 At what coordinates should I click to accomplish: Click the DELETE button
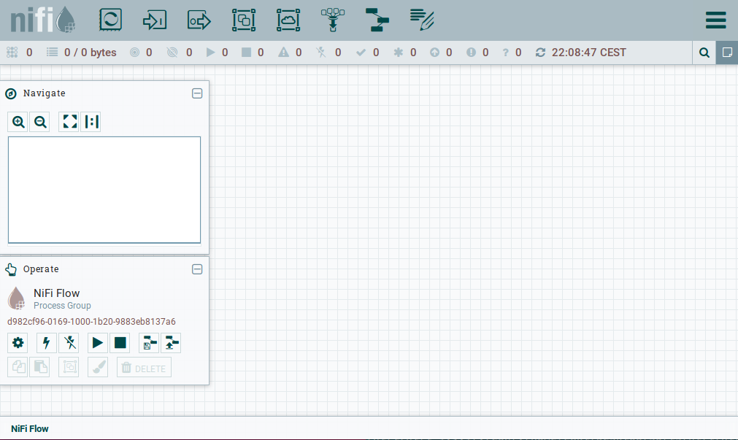144,367
